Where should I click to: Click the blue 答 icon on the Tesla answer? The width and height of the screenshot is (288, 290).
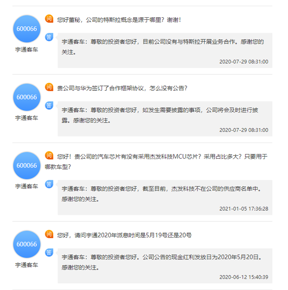point(49,37)
